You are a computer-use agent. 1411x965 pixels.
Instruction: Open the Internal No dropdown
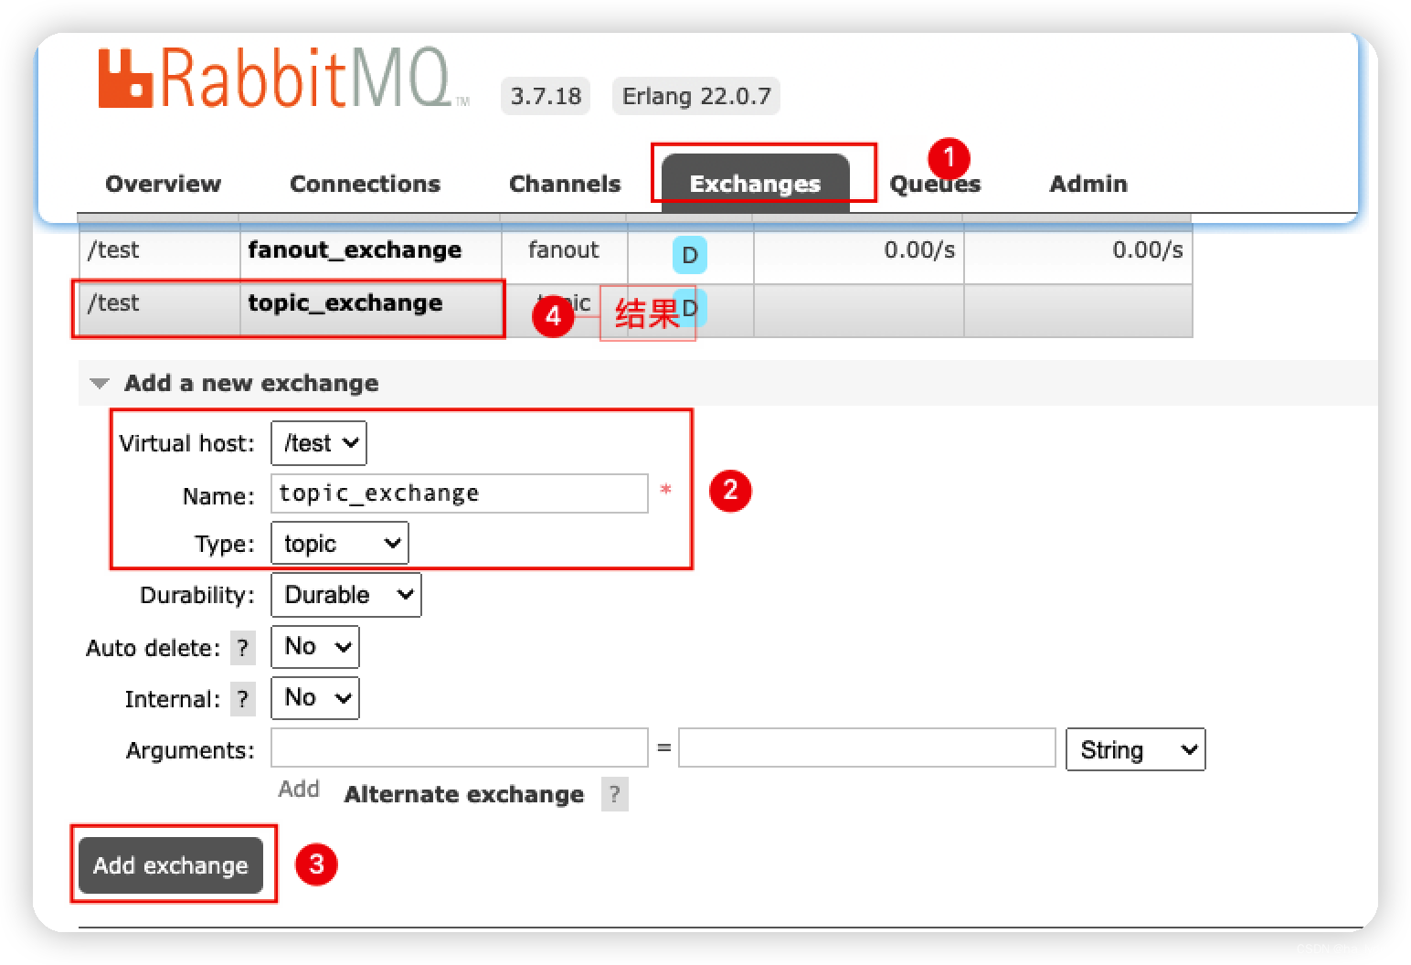(315, 698)
